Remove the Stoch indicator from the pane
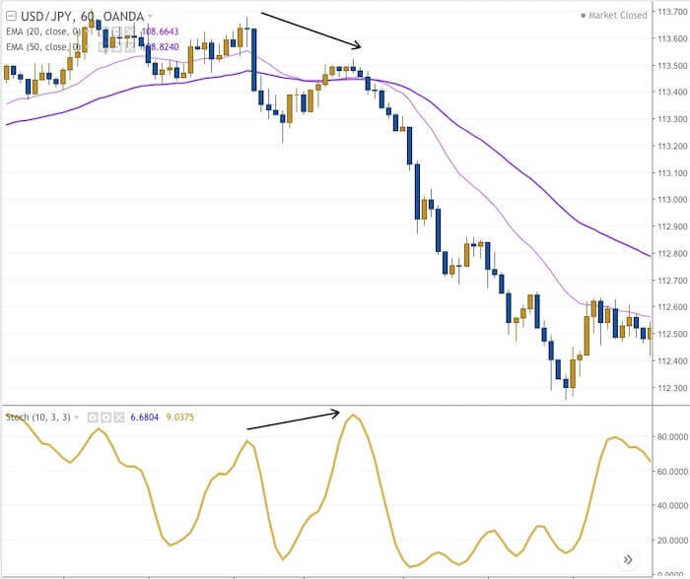Image resolution: width=690 pixels, height=579 pixels. [119, 418]
